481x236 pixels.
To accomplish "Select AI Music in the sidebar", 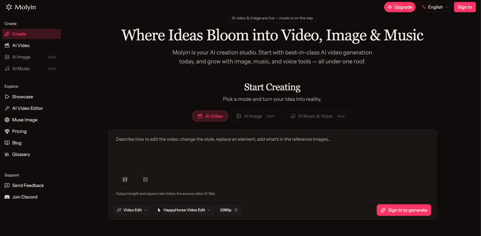I will [x=32, y=68].
